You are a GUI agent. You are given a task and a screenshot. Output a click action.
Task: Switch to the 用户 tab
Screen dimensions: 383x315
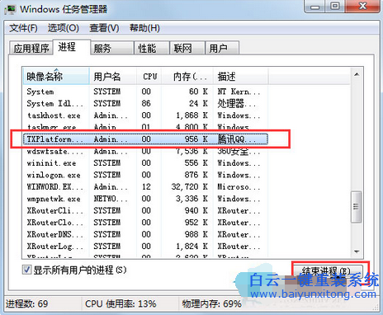222,48
